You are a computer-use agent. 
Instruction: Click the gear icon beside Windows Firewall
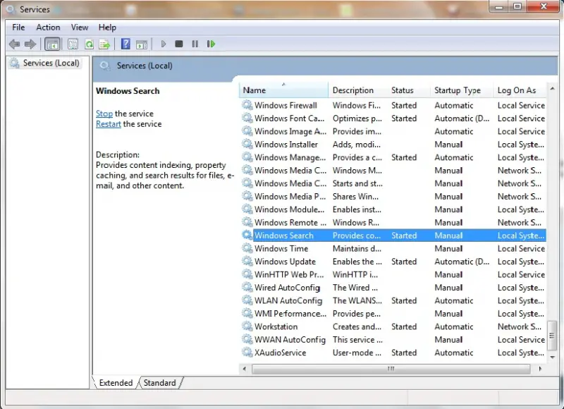tap(247, 105)
